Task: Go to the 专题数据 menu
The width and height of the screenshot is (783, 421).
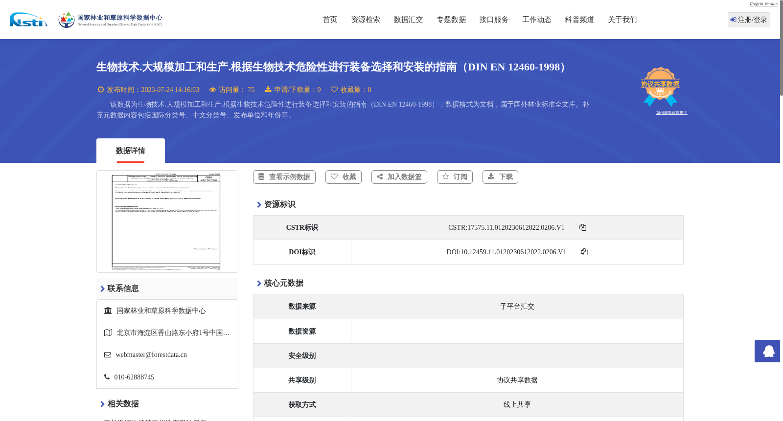Action: tap(451, 20)
